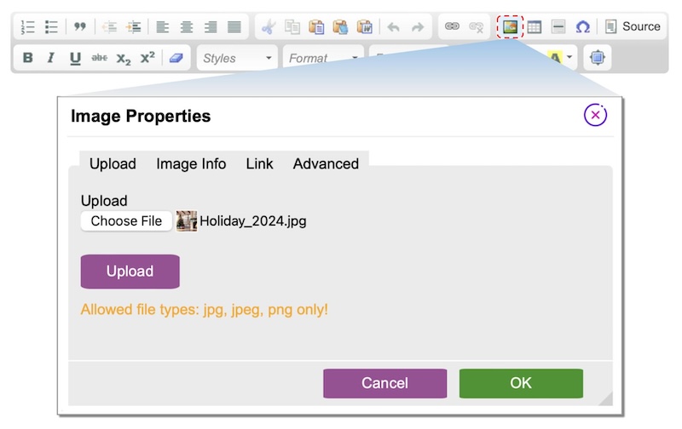Undo the last action
This screenshot has height=429, width=682.
[x=394, y=27]
